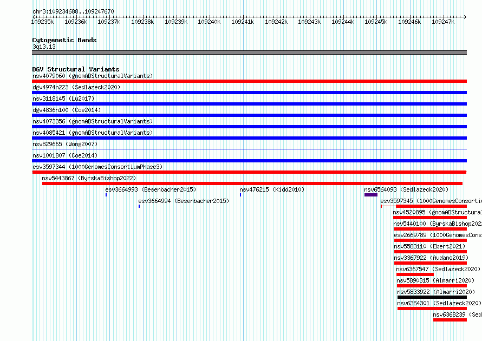Click the chr3:109234688..109247670 coordinate label
Viewport: 482px width, 341px height.
coord(73,11)
